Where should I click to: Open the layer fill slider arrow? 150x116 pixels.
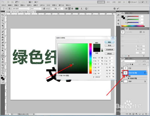pyautogui.click(x=148, y=64)
